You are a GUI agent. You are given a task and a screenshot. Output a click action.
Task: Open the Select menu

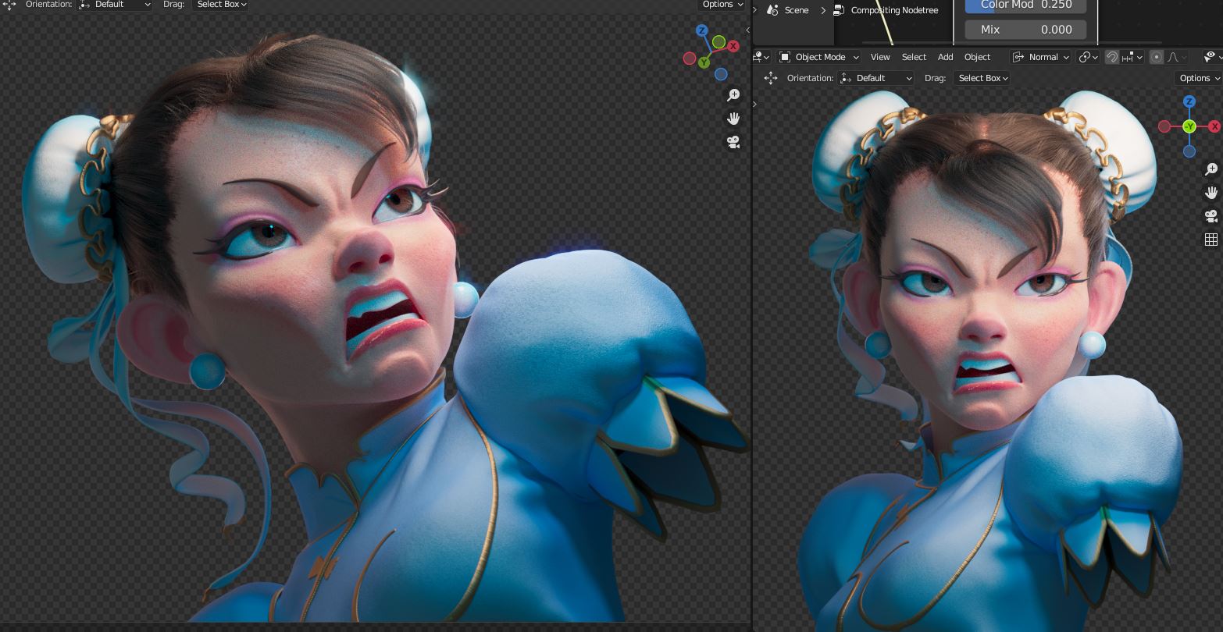click(x=914, y=57)
